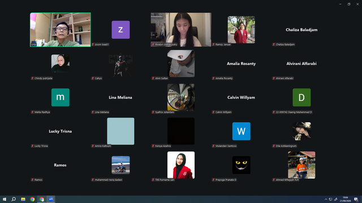Select muhammad reziq kadavi's motorcycle beach photo
The height and width of the screenshot is (203, 362).
click(120, 165)
